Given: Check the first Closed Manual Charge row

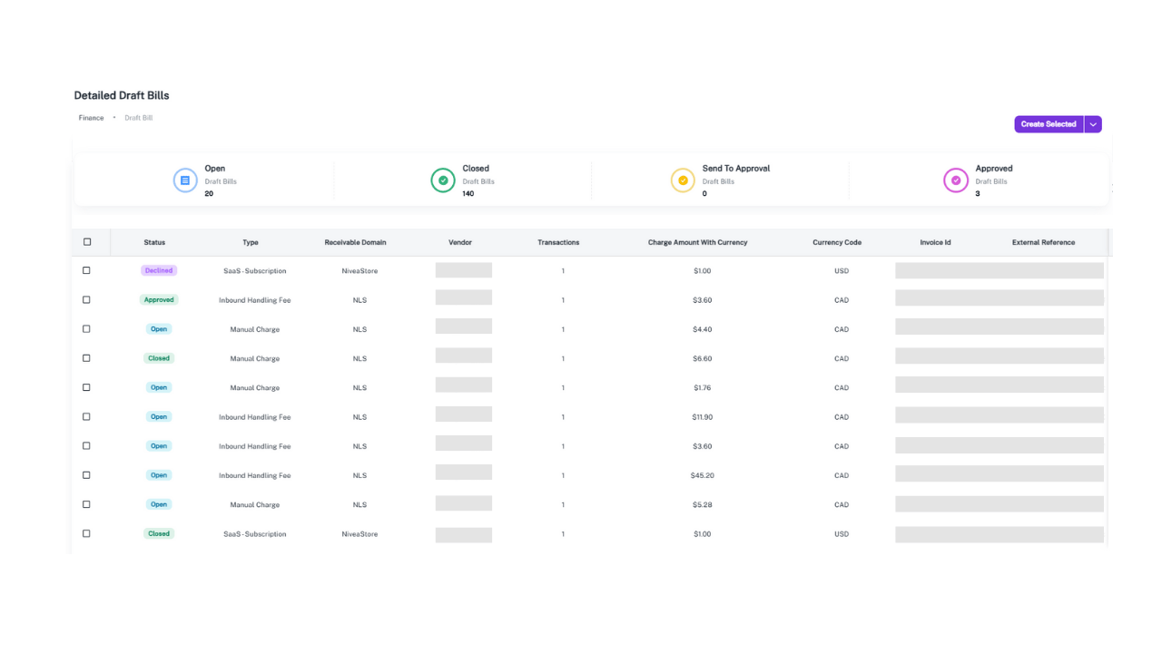Looking at the screenshot, I should click(x=86, y=357).
